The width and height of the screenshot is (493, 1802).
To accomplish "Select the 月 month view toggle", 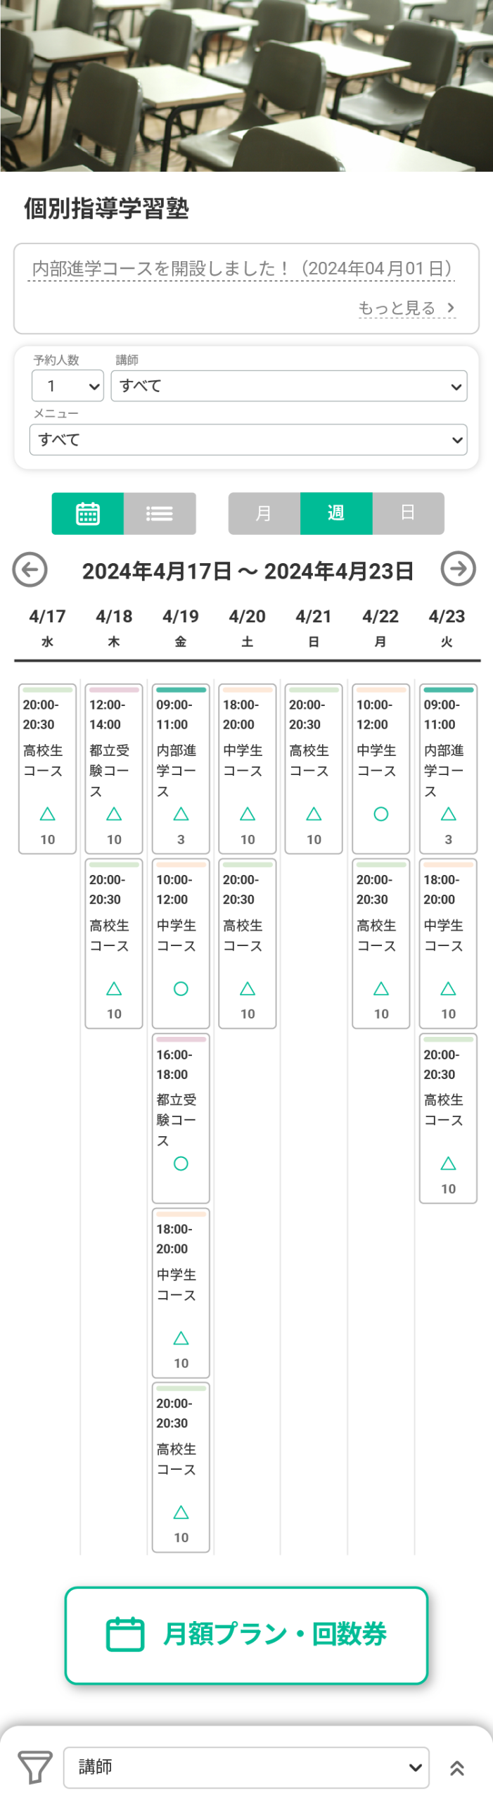I will [264, 513].
